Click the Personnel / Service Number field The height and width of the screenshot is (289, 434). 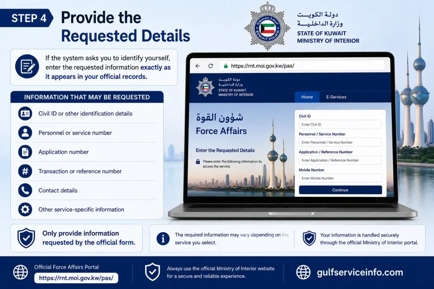(x=340, y=142)
